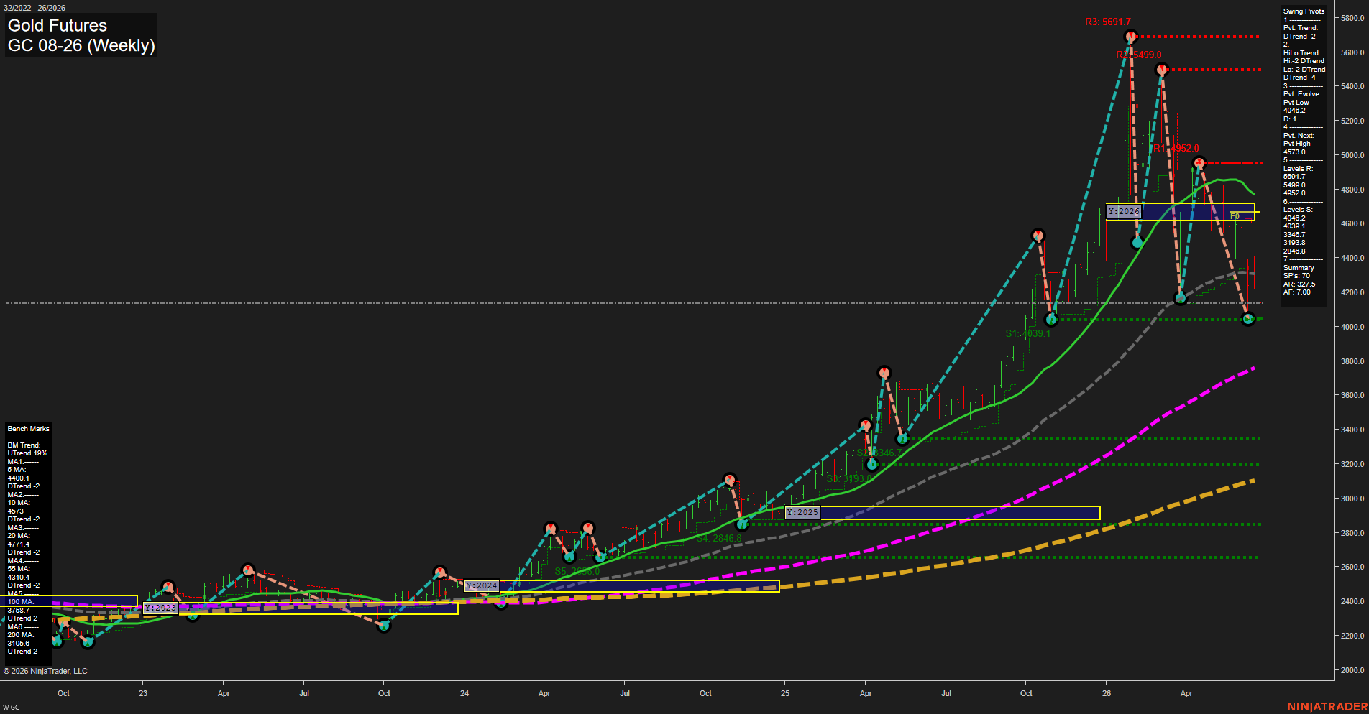Click the swing high pivot marker at 5499.0
Image resolution: width=1369 pixels, height=714 pixels.
coord(1162,70)
